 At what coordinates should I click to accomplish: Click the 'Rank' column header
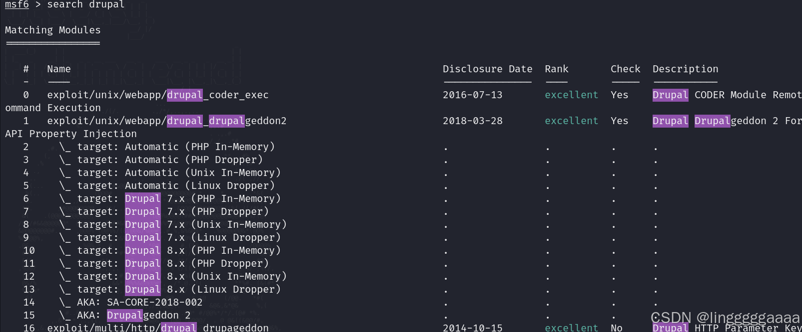click(x=557, y=69)
